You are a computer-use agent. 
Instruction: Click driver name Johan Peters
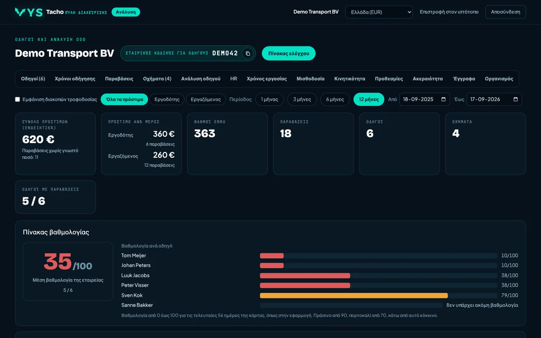click(x=136, y=266)
